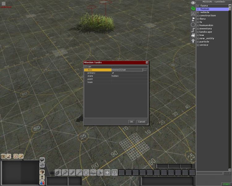Select the flag waypoint mode icon
The height and width of the screenshot is (186, 232).
[x=193, y=19]
